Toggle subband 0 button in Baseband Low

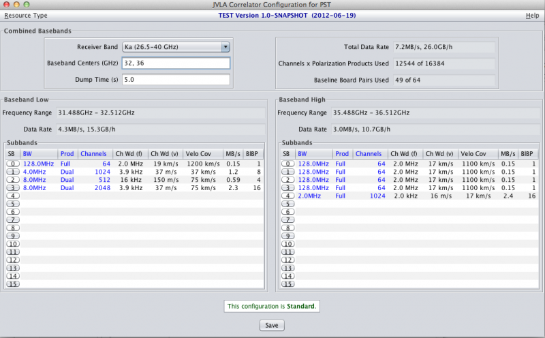click(12, 164)
